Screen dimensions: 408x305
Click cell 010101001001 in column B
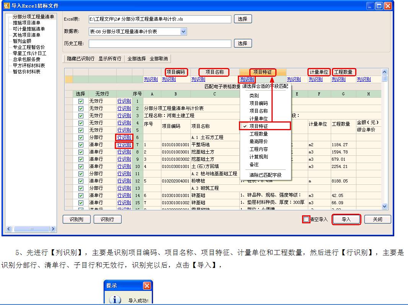176,145
